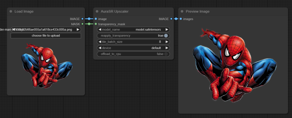Open the model_name dropdown list
Screen dimensions: 292x118
(x=133, y=29)
